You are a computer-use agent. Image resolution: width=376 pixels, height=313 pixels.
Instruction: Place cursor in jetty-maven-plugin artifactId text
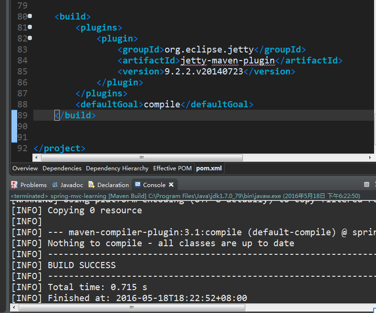pyautogui.click(x=228, y=60)
